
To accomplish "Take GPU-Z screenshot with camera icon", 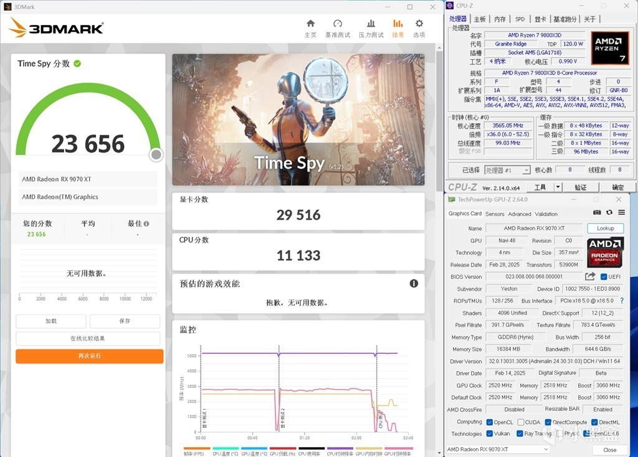I will 596,213.
